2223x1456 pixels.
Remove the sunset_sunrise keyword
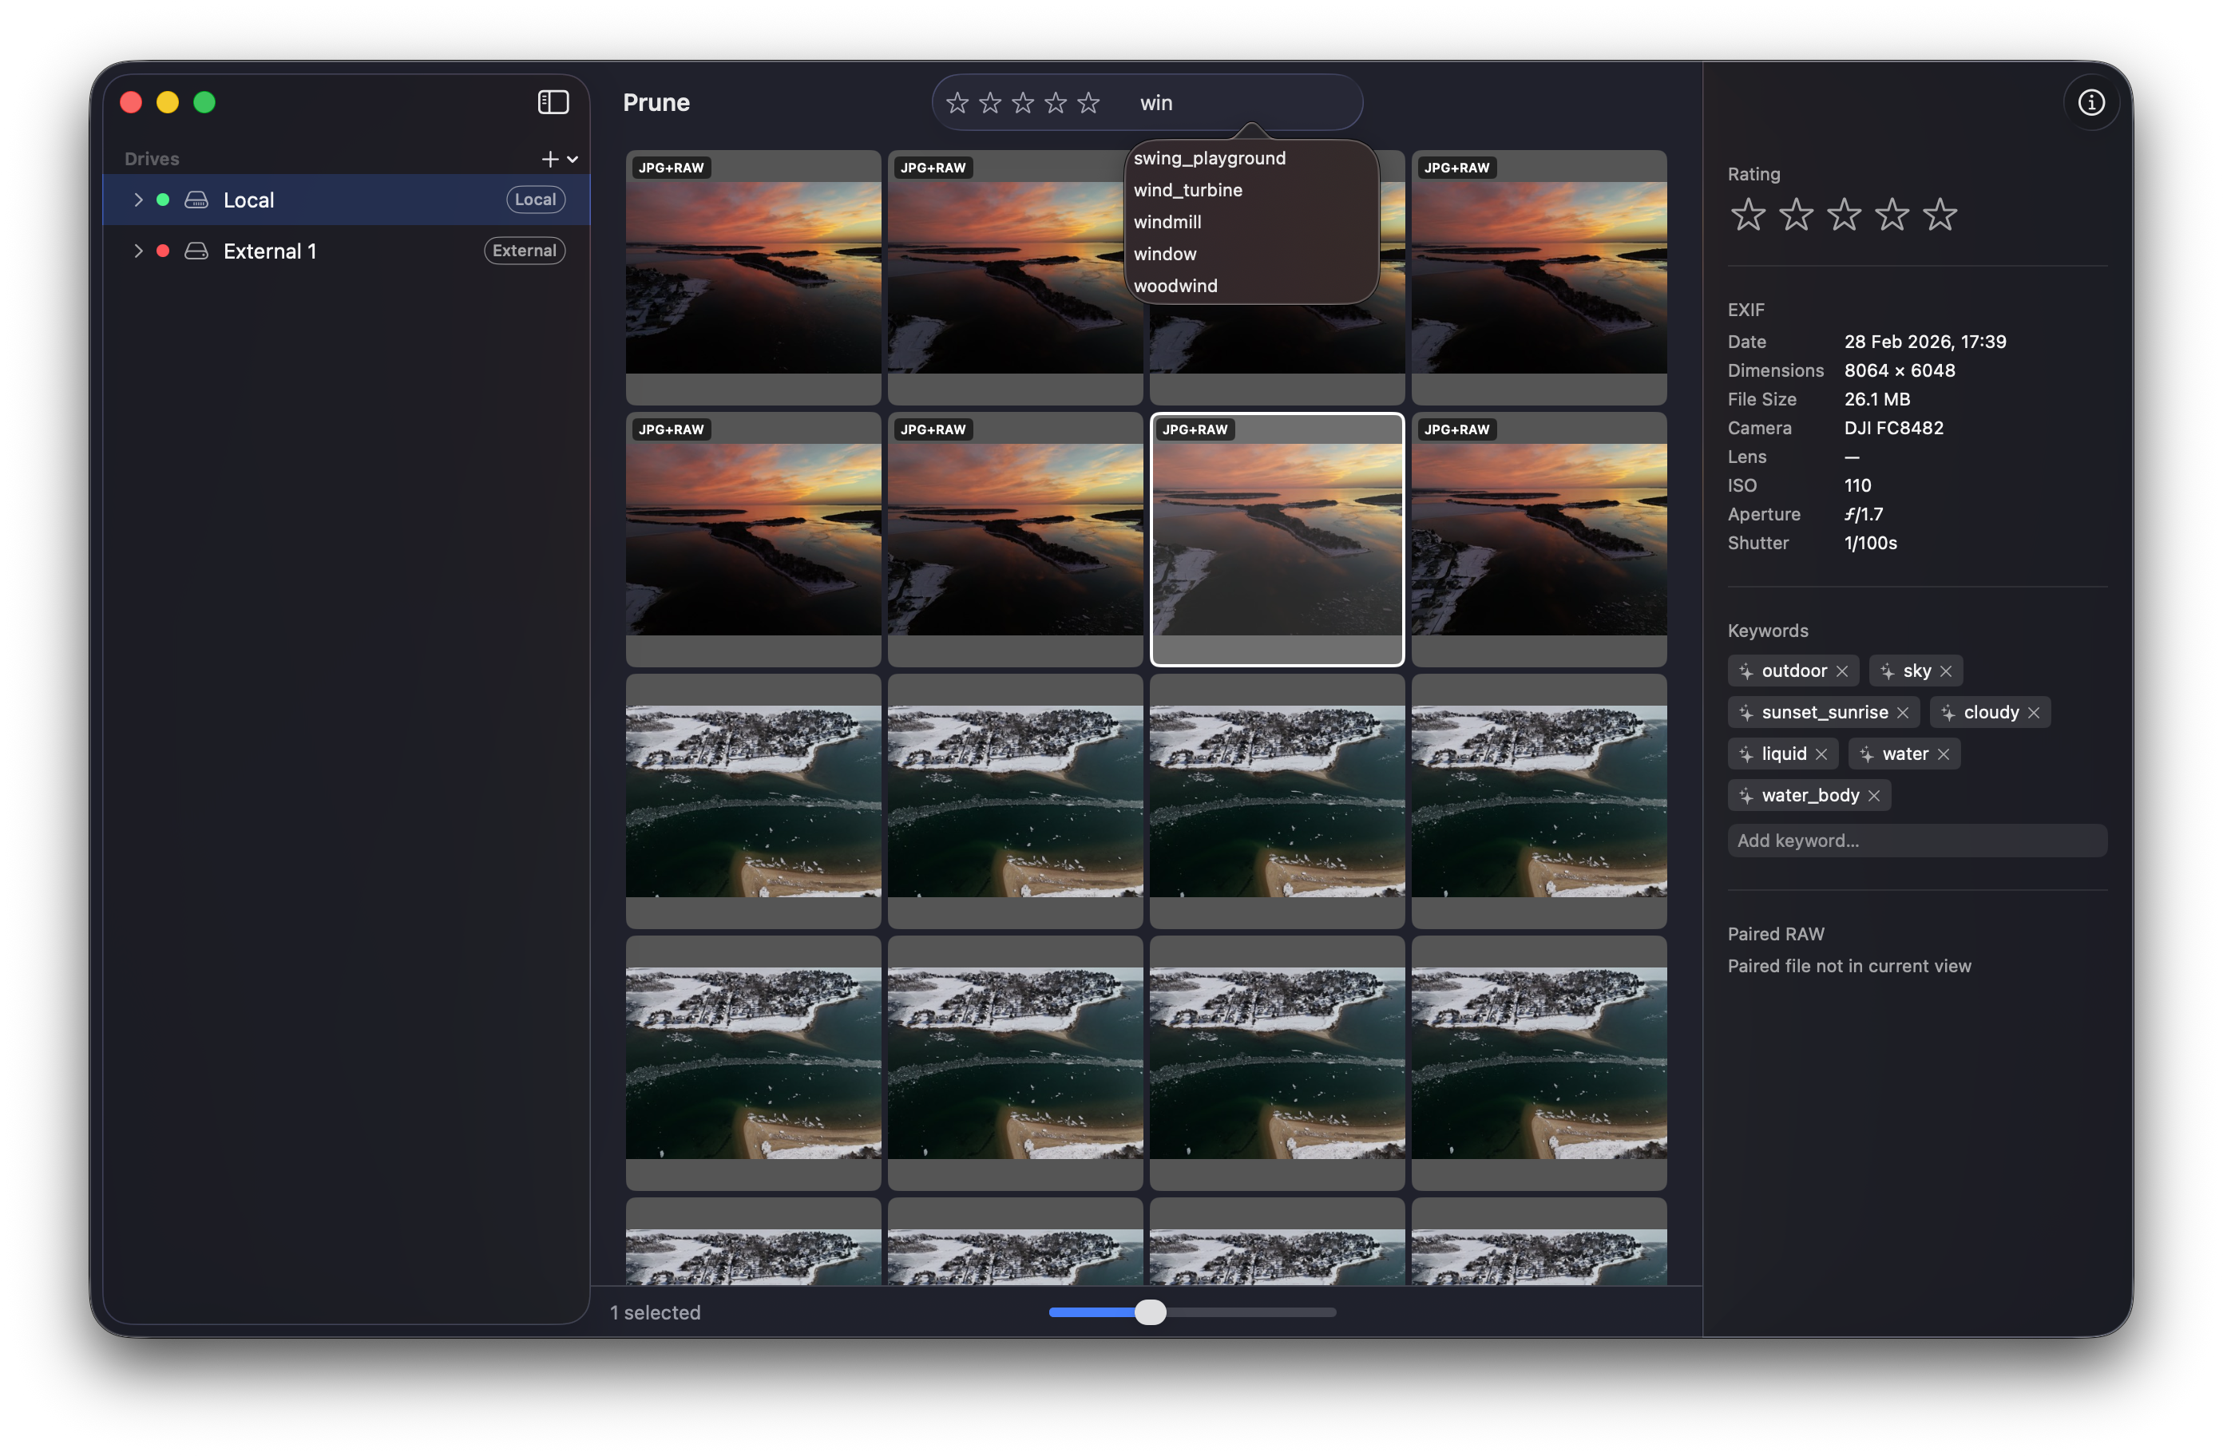(1902, 713)
